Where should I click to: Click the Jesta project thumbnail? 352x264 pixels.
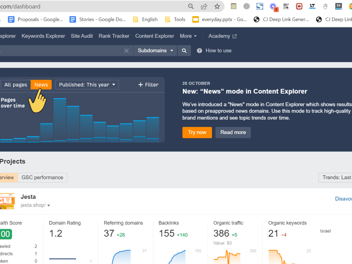7,201
